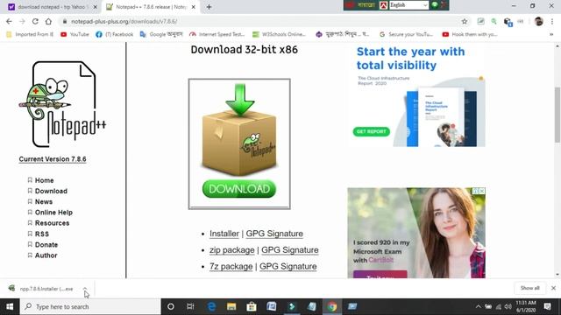
Task: Click the green circle icon in the language bar
Action: 435,4
